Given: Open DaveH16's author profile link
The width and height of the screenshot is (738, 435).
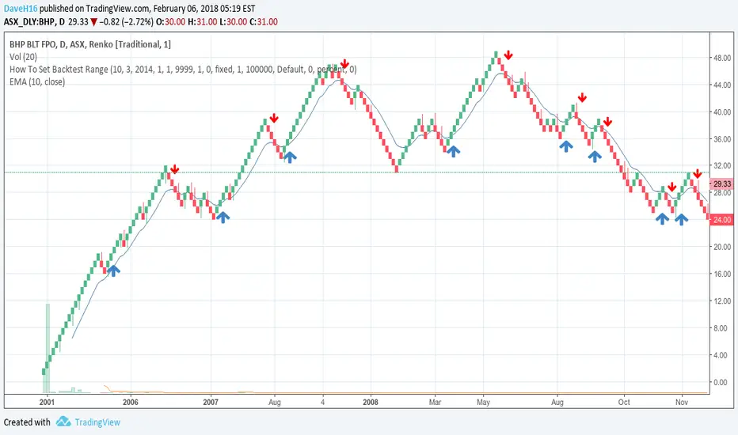Looking at the screenshot, I should coord(21,9).
